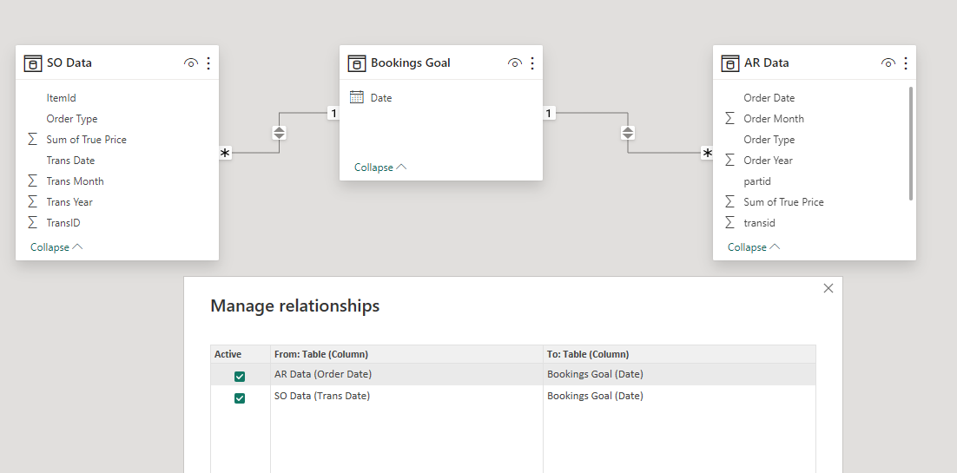Click the To: Table (Column) header

[x=679, y=354]
